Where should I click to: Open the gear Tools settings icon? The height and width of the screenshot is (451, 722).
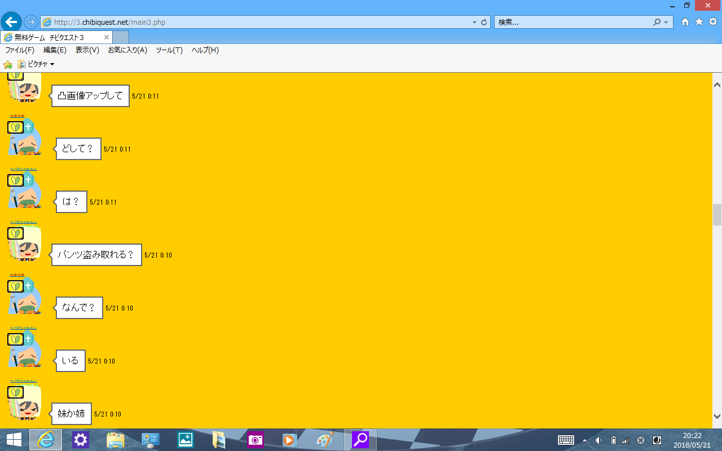click(712, 22)
